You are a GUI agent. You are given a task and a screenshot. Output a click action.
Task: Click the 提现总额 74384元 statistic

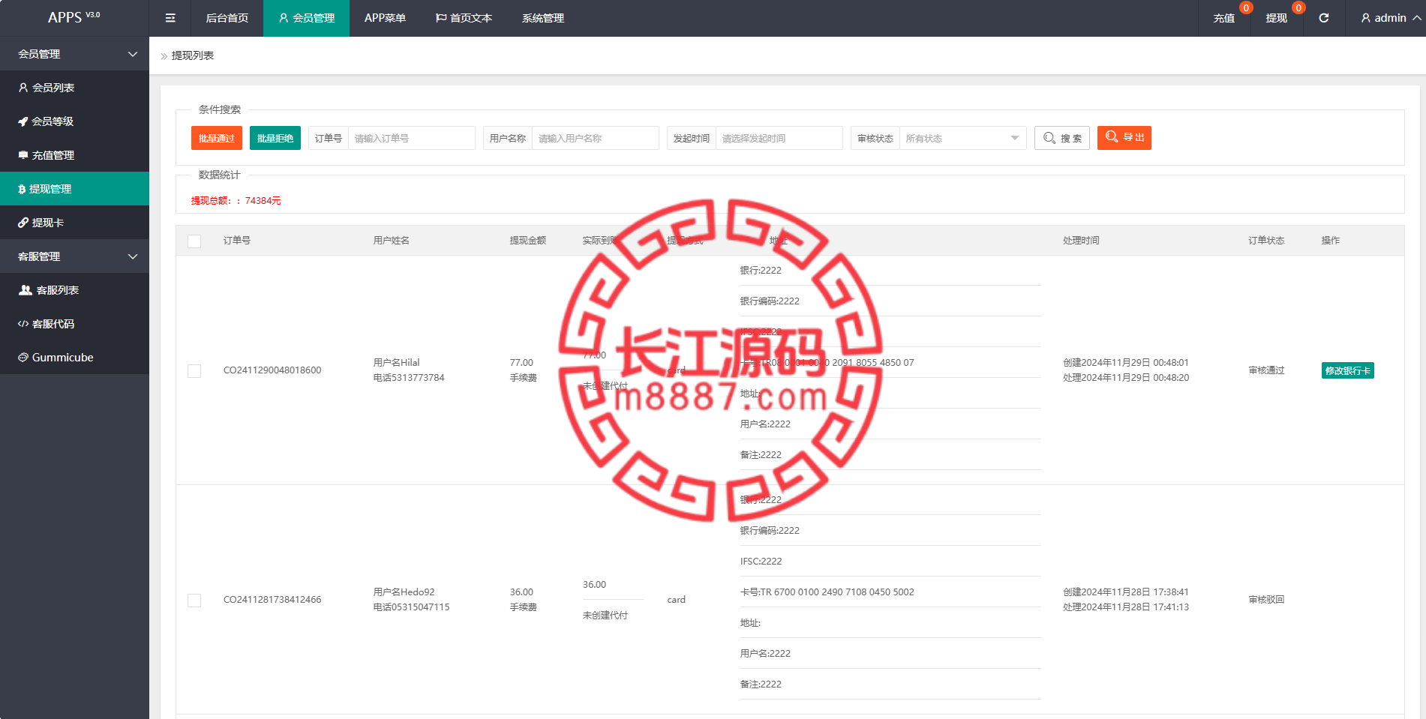click(x=236, y=201)
